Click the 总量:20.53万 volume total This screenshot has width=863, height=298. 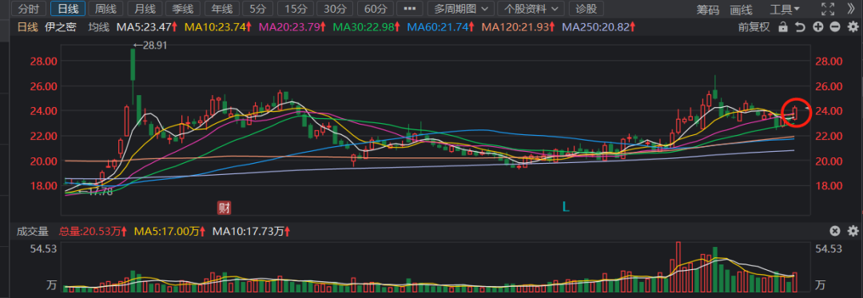pyautogui.click(x=93, y=232)
